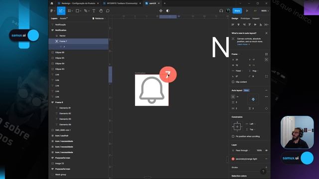
Task: Open the Rabiscos page dropdown
Action: [99, 18]
